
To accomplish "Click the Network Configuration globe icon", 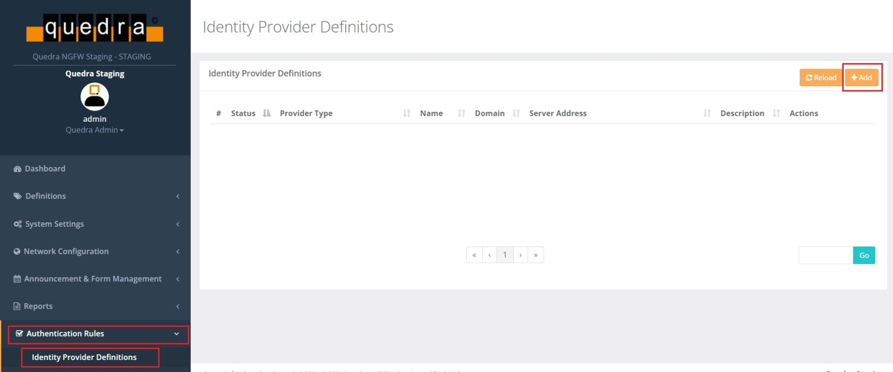I will [x=17, y=251].
